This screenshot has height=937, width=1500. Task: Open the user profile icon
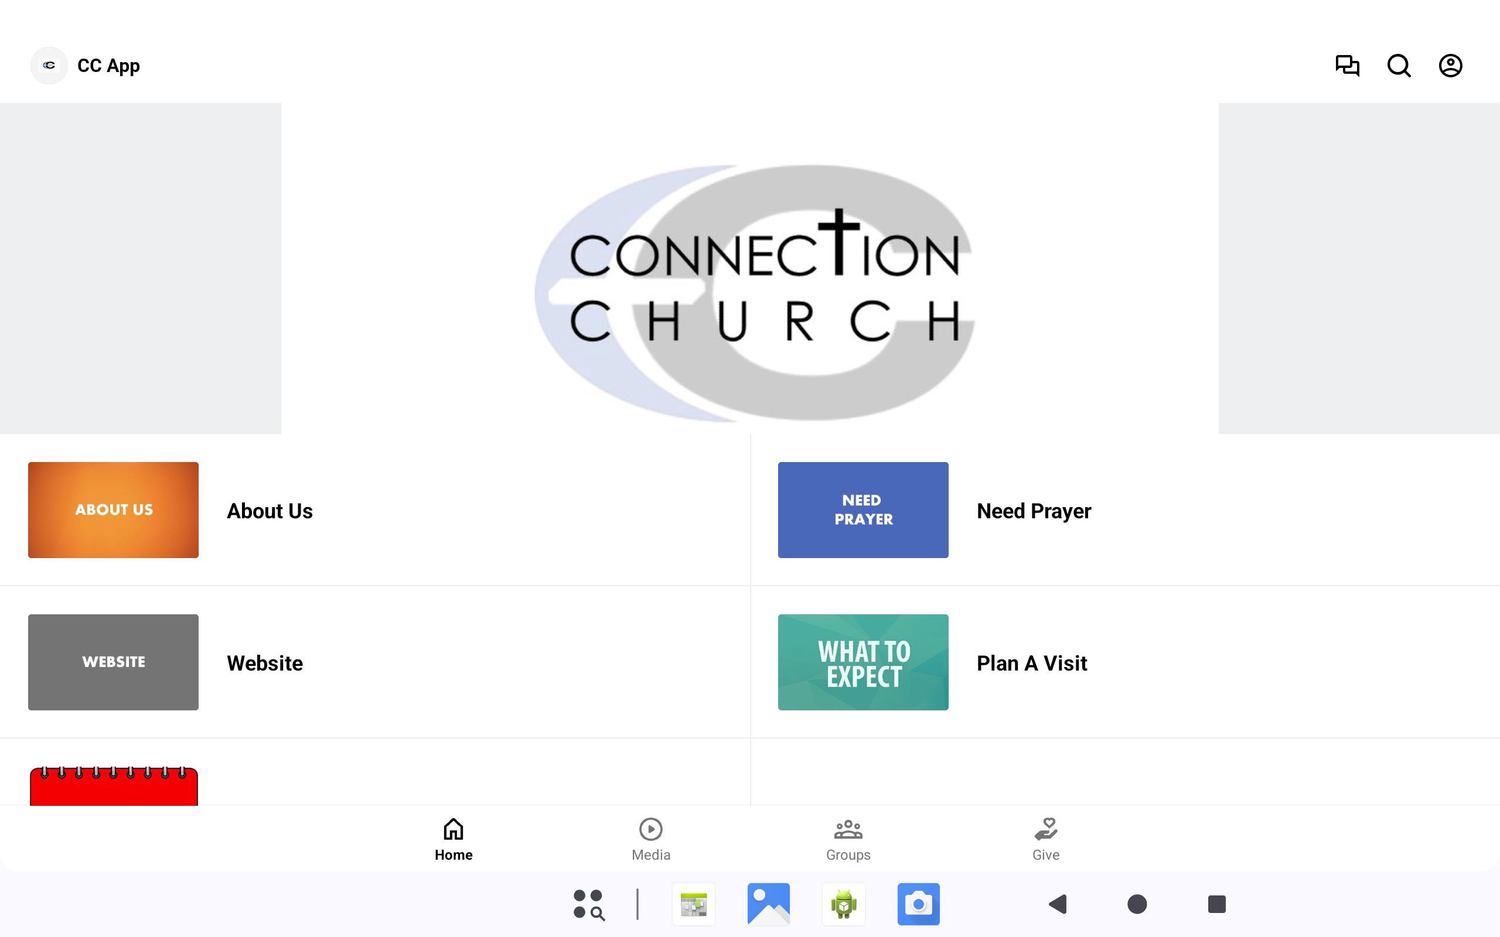tap(1450, 65)
